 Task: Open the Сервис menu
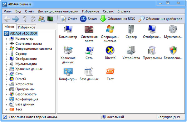pos(108,11)
